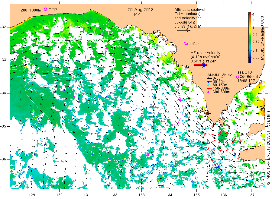Select the Argo float marker near 130.5E, 34S
The image size is (272, 199).
tap(74, 97)
